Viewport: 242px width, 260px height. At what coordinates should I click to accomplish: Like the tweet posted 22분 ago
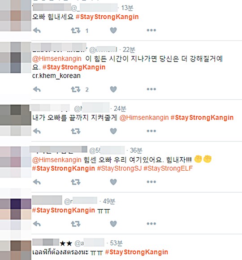113,89
